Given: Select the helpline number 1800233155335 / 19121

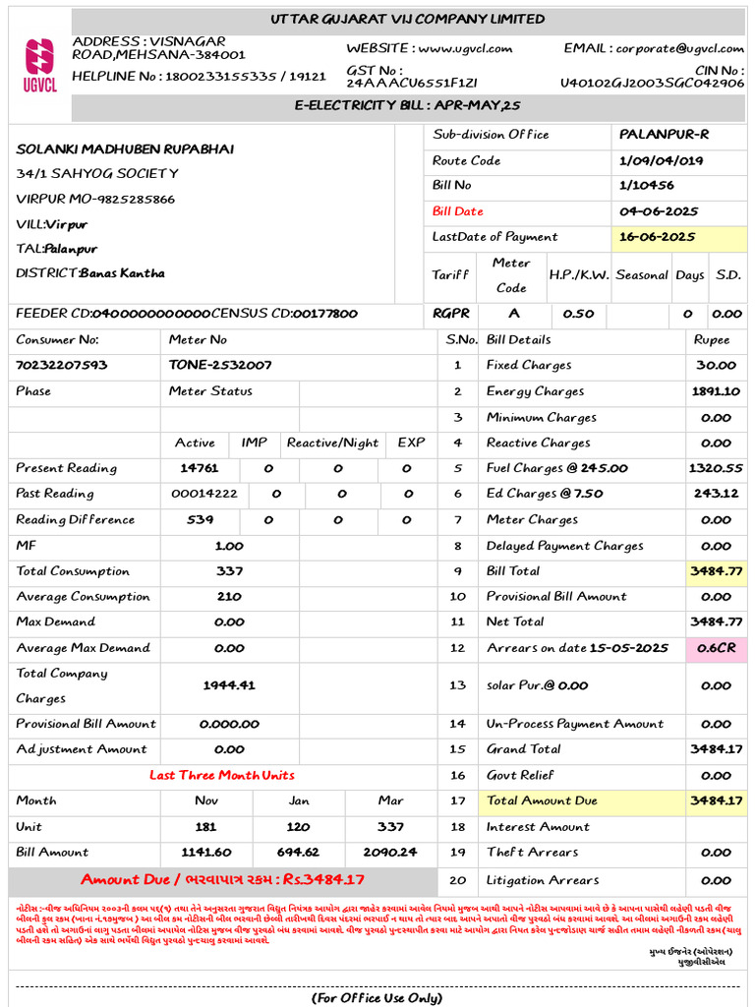Looking at the screenshot, I should (246, 77).
